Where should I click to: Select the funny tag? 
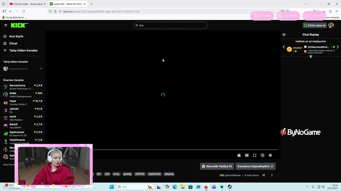tap(116, 174)
